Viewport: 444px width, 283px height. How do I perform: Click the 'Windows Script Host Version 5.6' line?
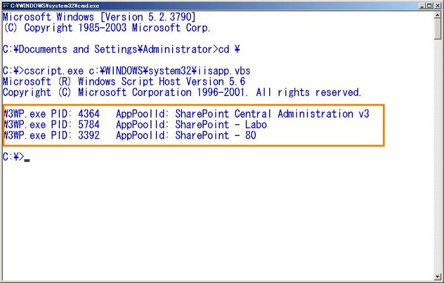click(x=124, y=82)
